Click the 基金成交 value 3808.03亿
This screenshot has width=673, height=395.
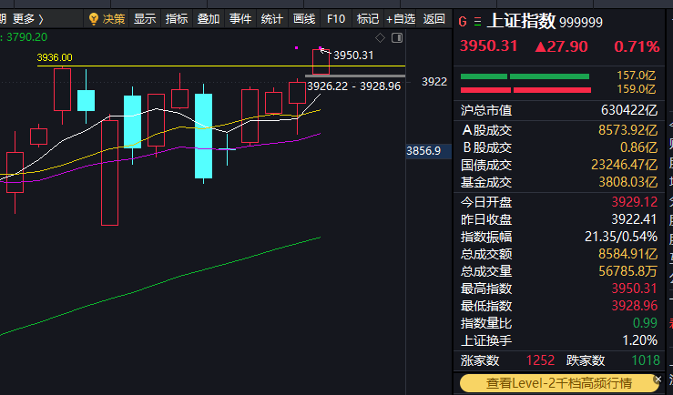628,182
